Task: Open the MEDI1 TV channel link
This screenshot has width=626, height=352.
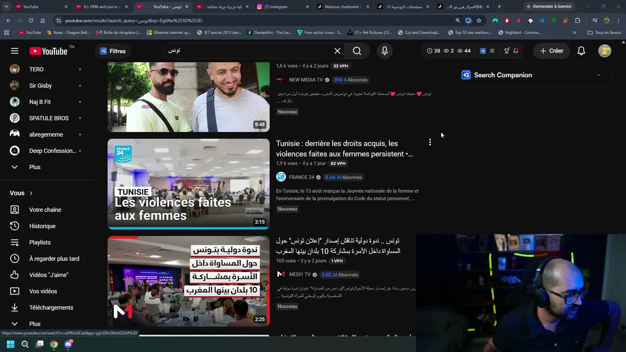Action: (300, 275)
